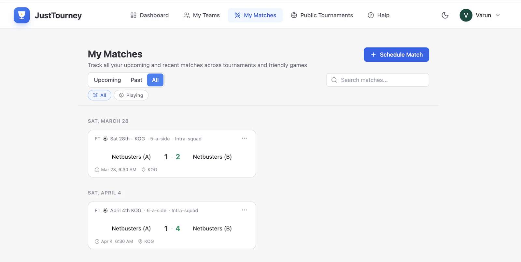Image resolution: width=521 pixels, height=262 pixels.
Task: Open the Help page
Action: tap(378, 15)
